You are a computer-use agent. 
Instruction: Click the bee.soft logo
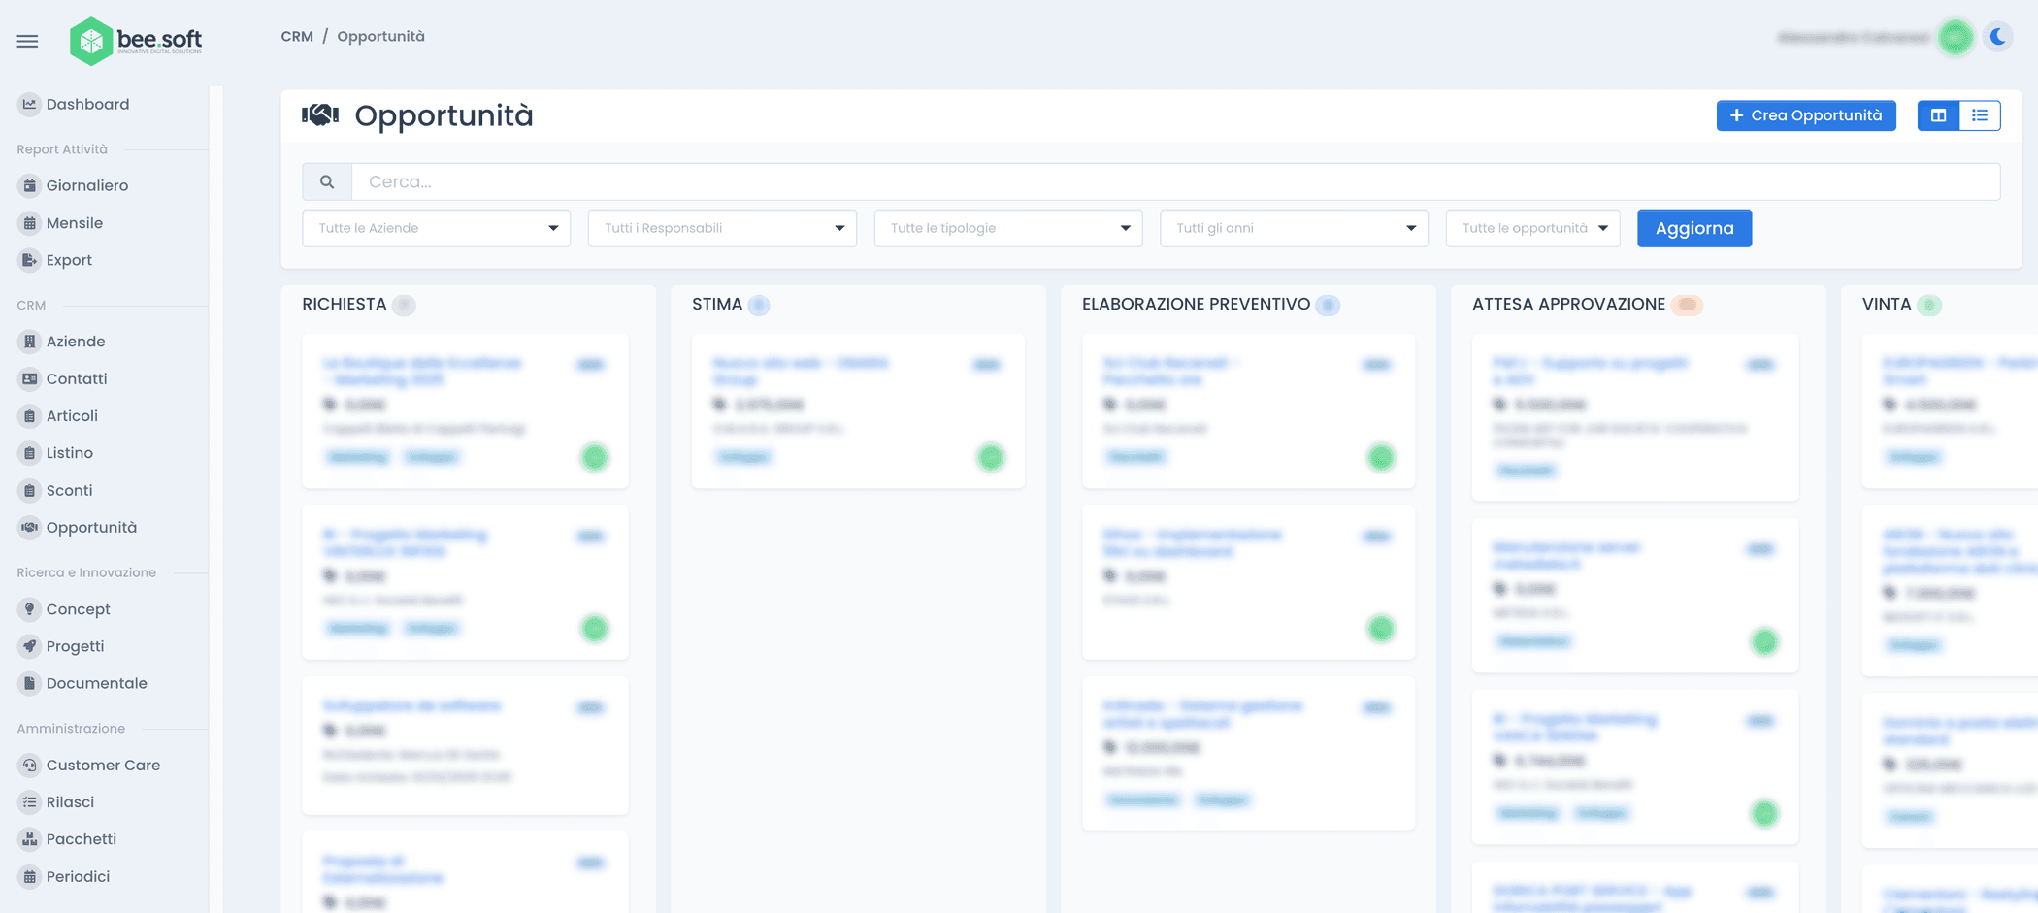[x=137, y=41]
